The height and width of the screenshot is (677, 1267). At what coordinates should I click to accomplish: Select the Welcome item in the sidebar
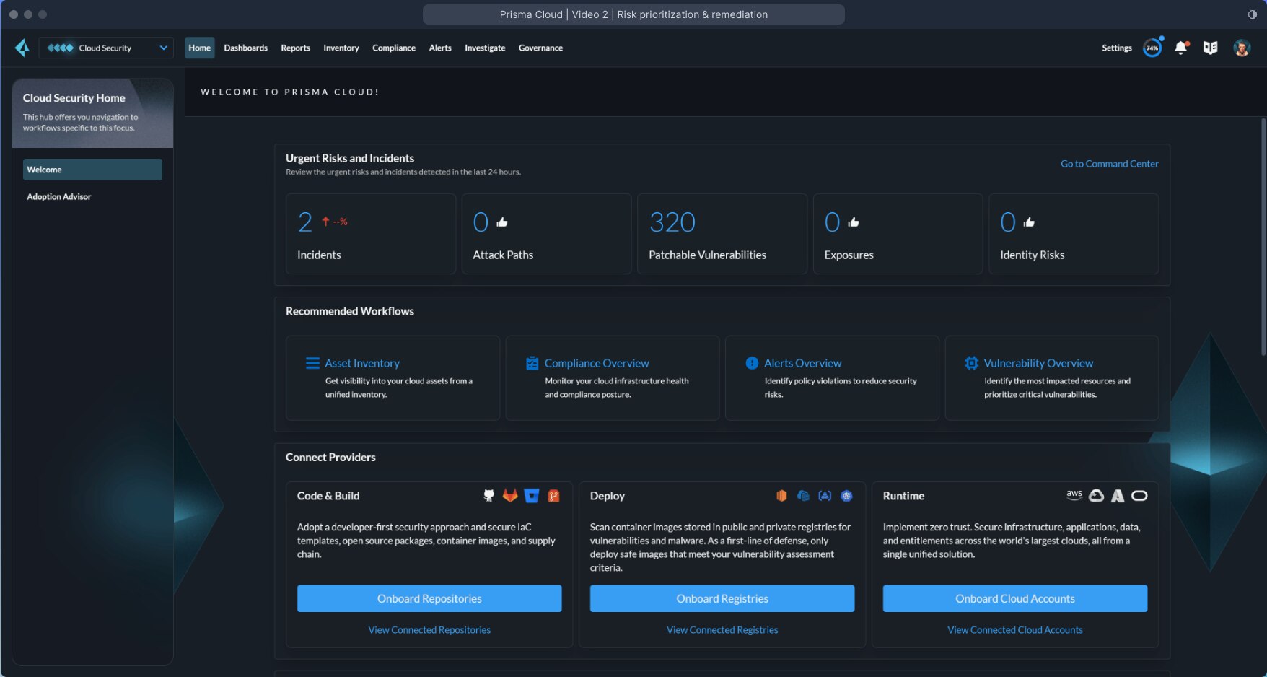pos(92,170)
